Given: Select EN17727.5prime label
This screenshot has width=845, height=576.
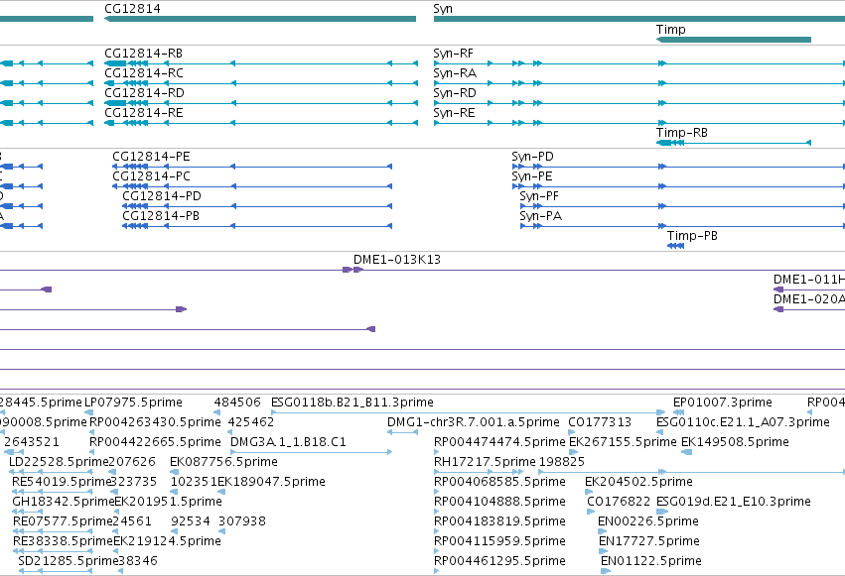Looking at the screenshot, I should click(649, 541).
